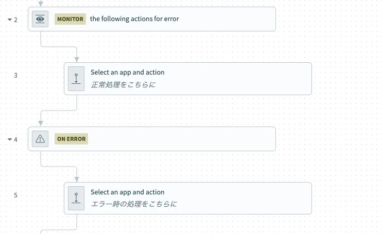Collapse step 2 using its arrow
Screen dimensions: 382x234
click(x=9, y=20)
